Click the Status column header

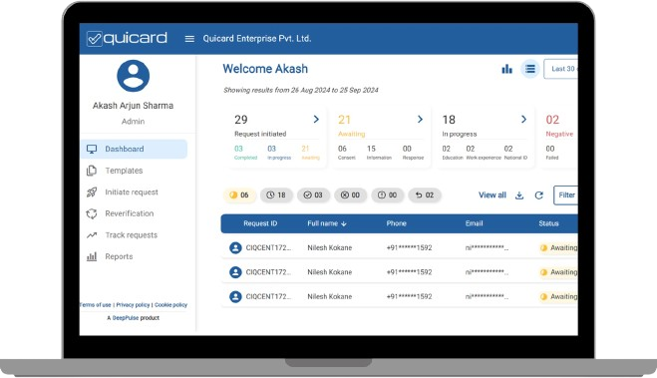click(x=548, y=223)
